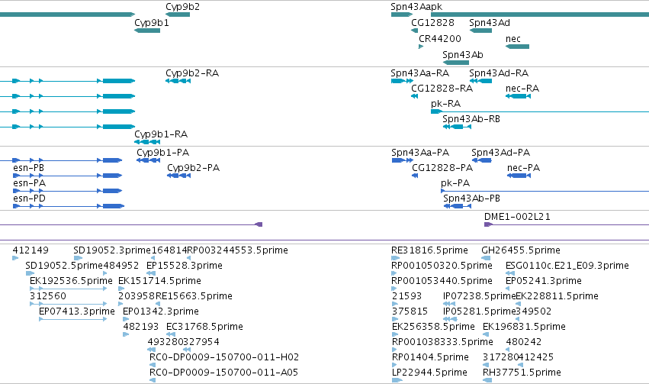The height and width of the screenshot is (384, 649).
Task: Open the Spn43Aa-RA transcript label
Action: click(419, 73)
